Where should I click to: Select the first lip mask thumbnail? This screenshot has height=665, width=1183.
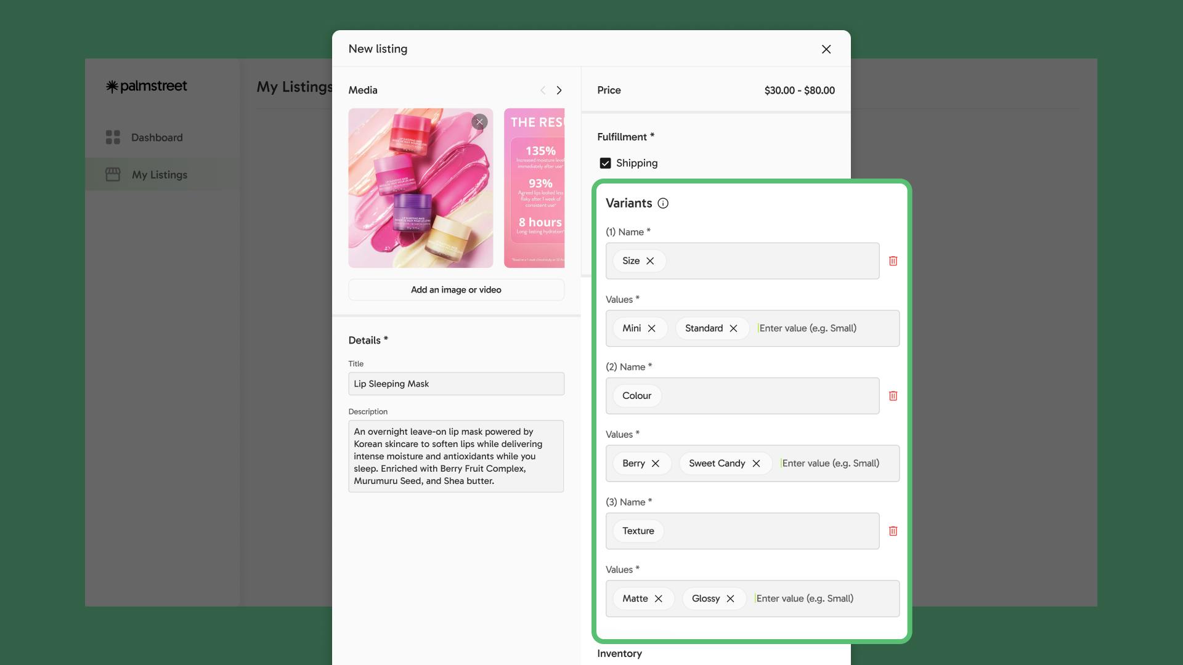coord(421,188)
